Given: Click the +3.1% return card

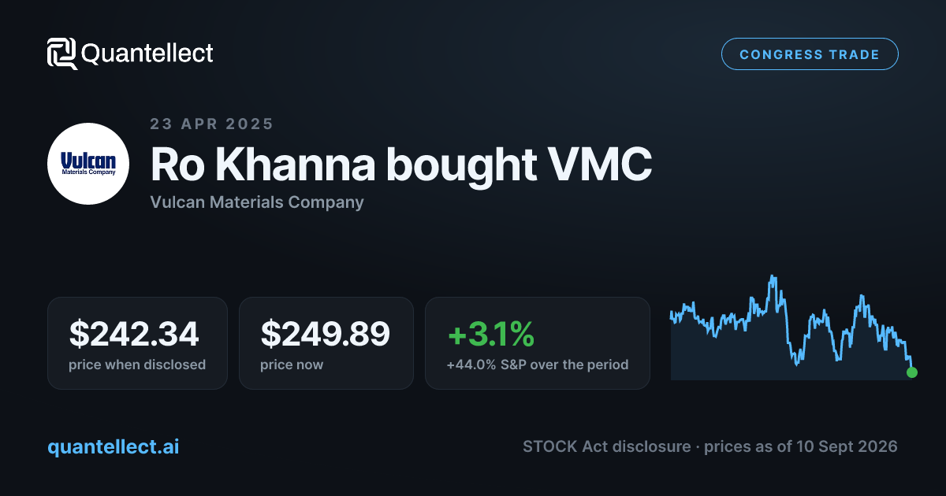Looking at the screenshot, I should coord(538,343).
